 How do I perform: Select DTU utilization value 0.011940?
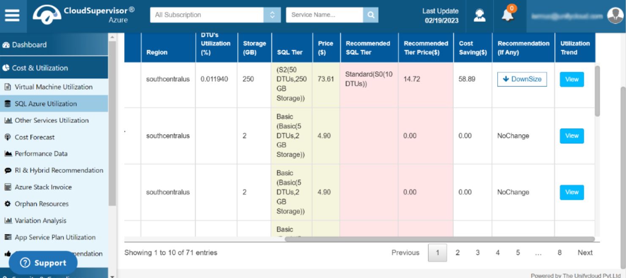[x=214, y=79]
